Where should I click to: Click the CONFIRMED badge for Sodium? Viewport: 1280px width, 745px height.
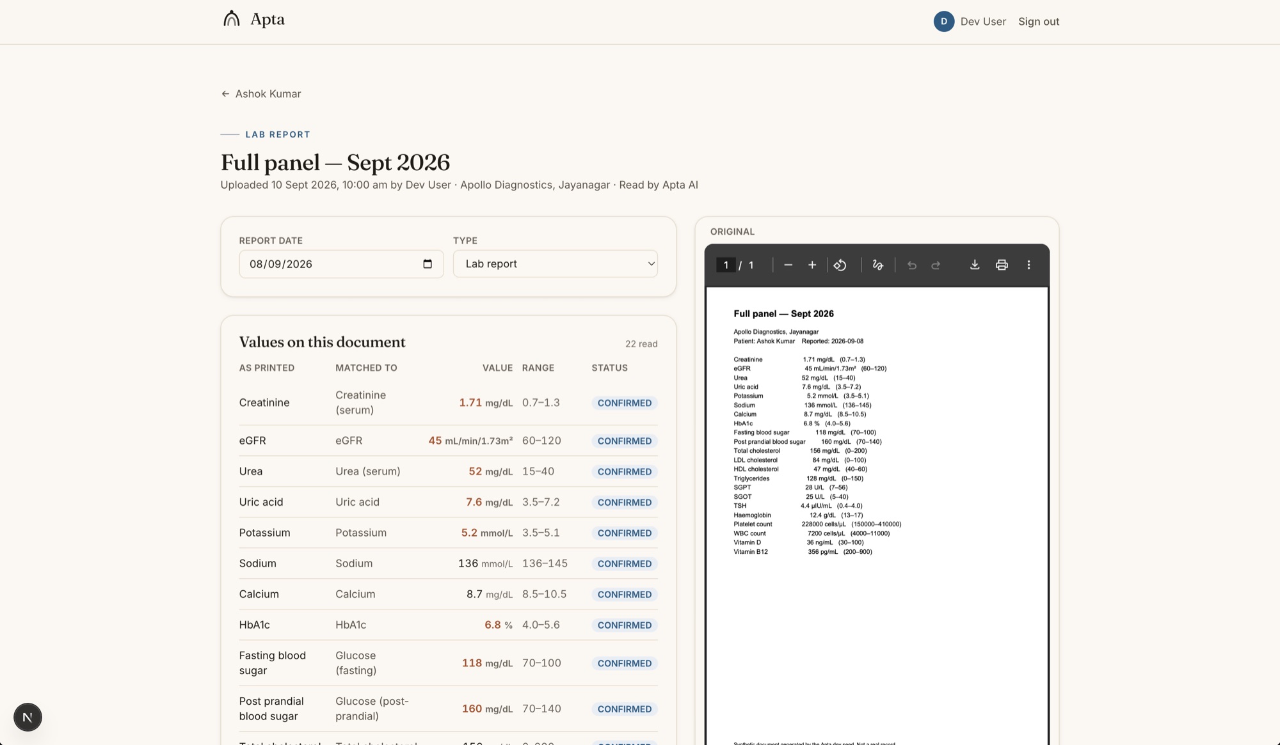(x=624, y=564)
